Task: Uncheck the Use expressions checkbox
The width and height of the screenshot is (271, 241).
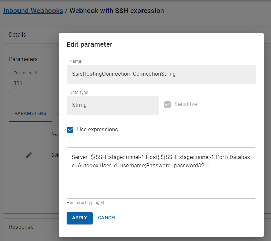Action: tap(70, 130)
